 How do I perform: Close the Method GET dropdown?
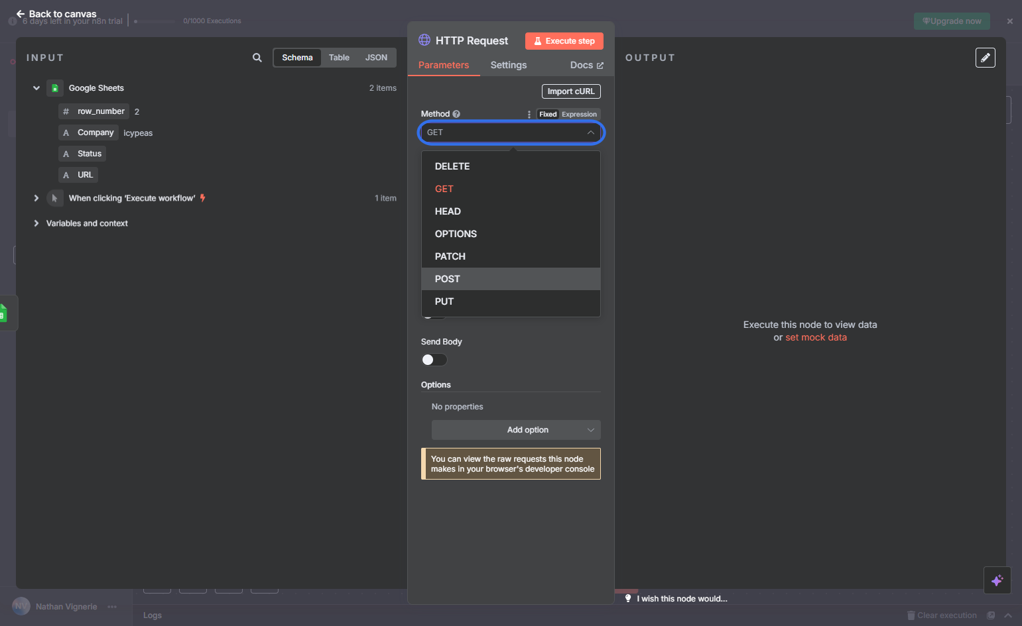tap(511, 132)
